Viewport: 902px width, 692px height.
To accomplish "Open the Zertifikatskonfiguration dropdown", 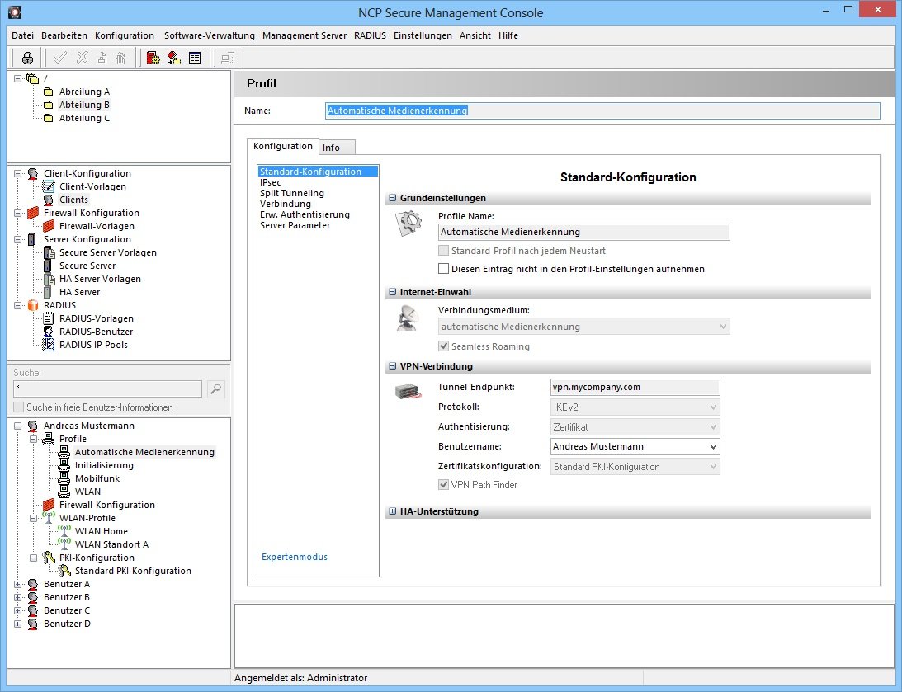I will point(635,467).
